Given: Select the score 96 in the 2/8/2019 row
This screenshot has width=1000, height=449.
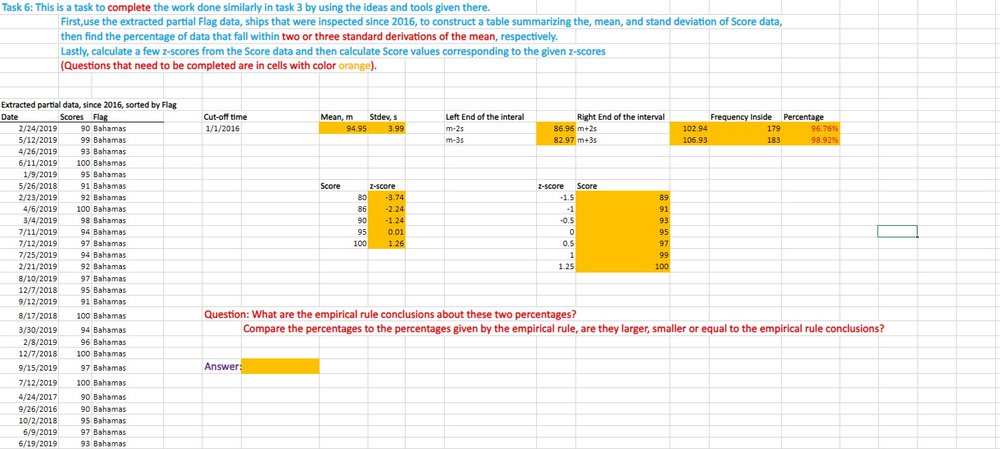Looking at the screenshot, I should click(x=75, y=342).
